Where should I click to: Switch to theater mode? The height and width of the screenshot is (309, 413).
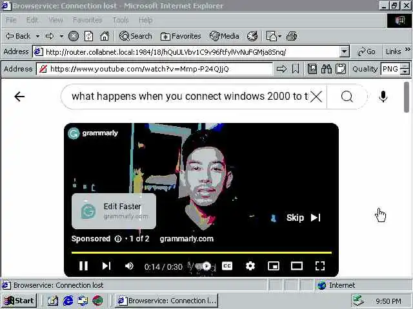[297, 266]
